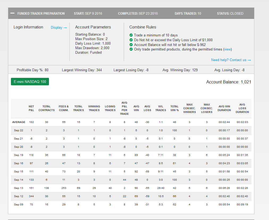Screen dimensions: 269x220
Task: Click the AVG P&L PER TRADE header
Action: point(124,108)
